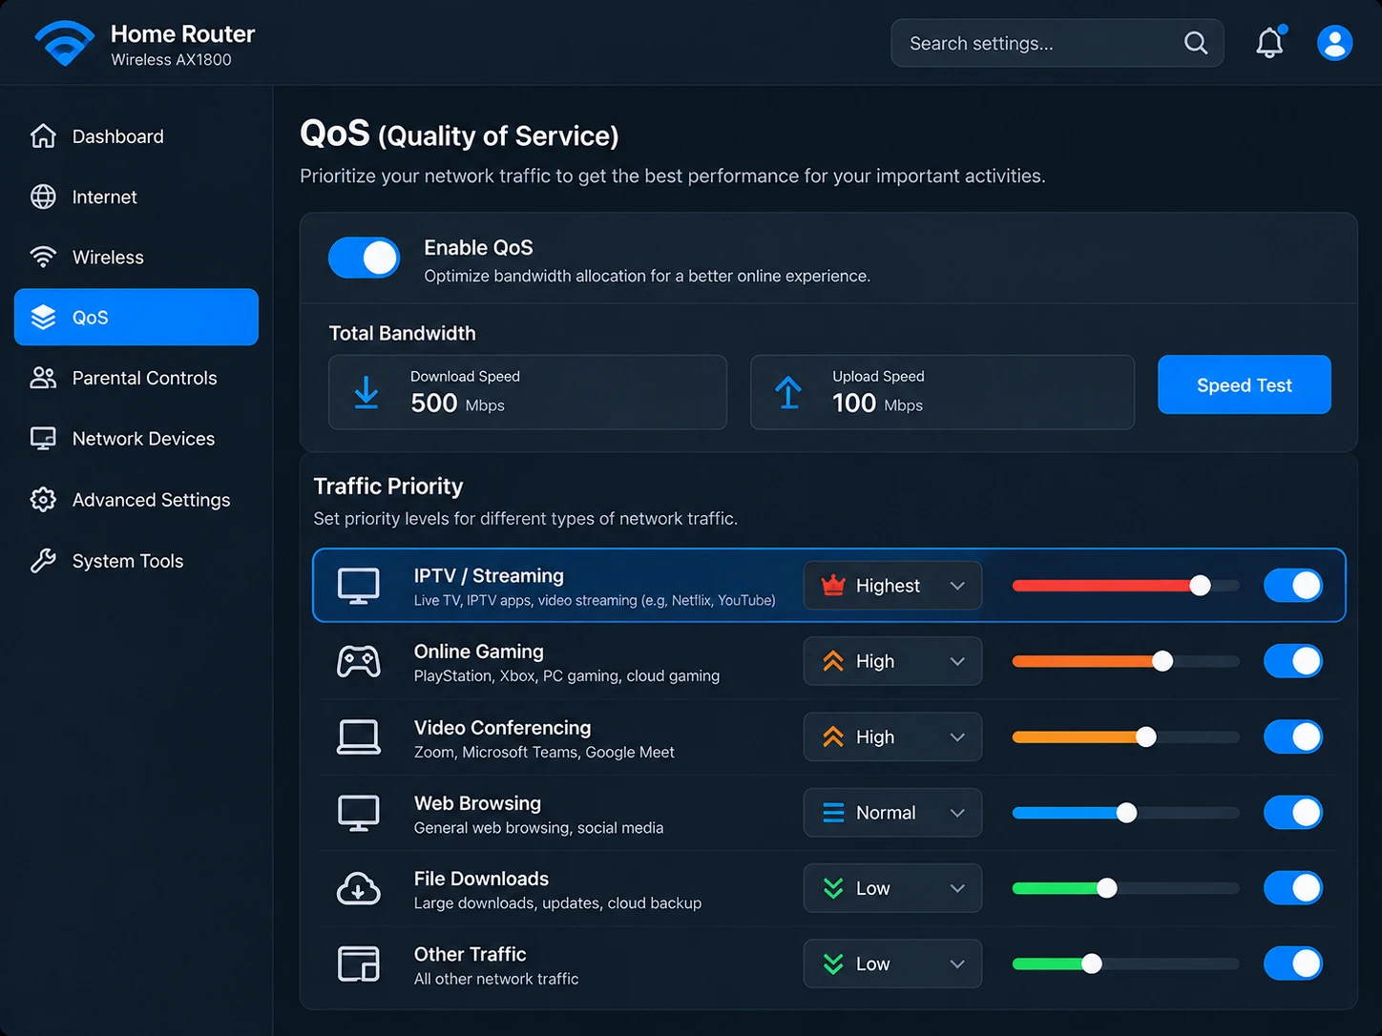Open File Downloads Low priority dropdown
This screenshot has height=1036, width=1382.
tap(892, 888)
